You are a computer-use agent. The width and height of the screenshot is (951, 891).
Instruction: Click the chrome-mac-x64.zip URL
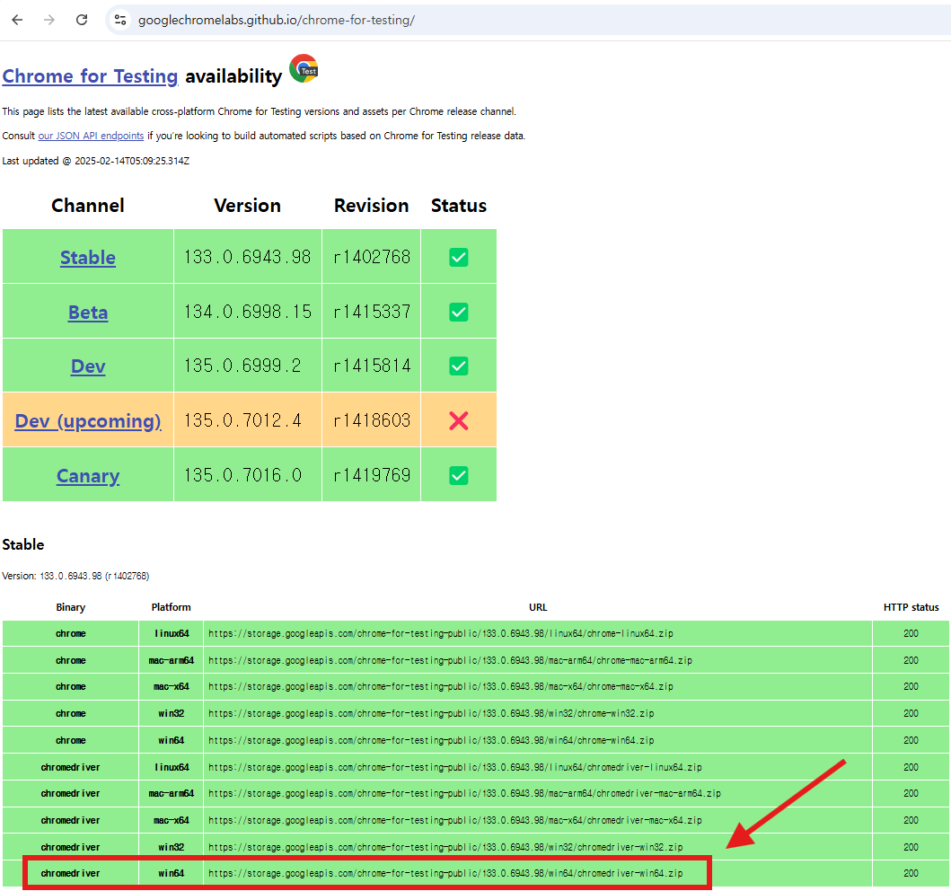tap(441, 686)
